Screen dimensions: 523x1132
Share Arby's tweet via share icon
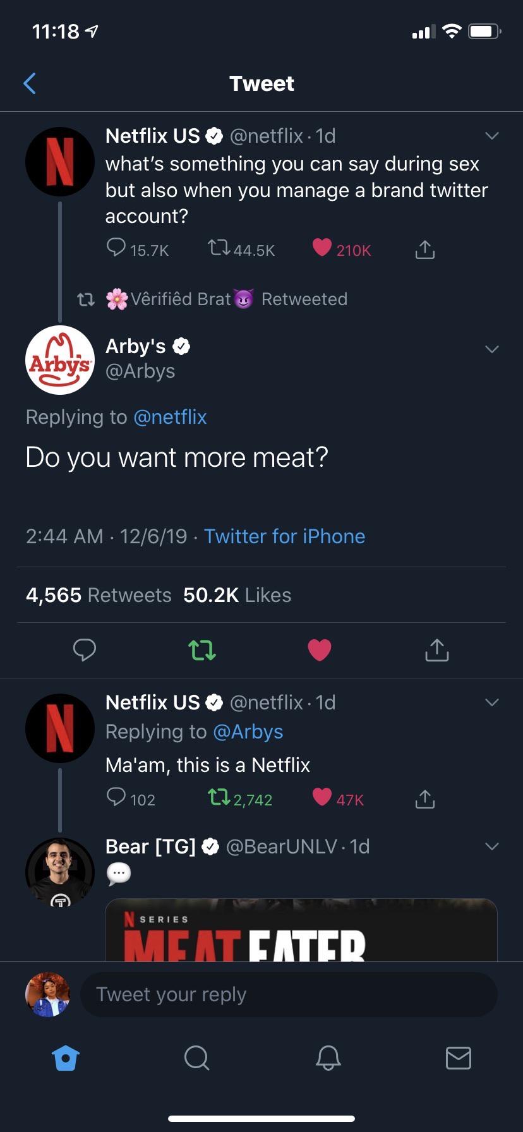click(436, 649)
